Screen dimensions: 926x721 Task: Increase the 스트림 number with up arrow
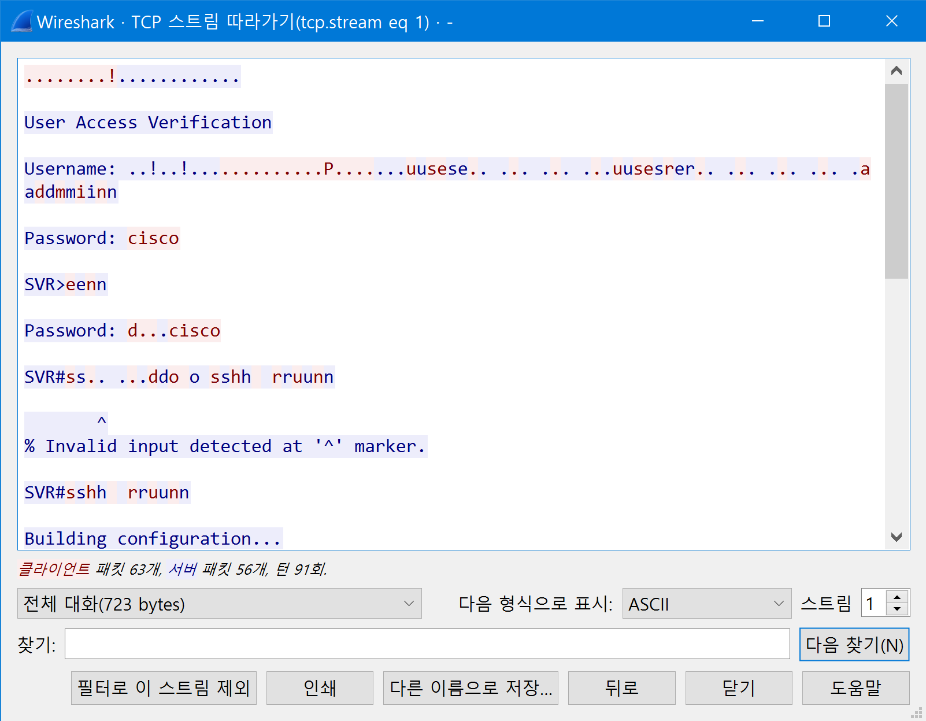pos(897,597)
